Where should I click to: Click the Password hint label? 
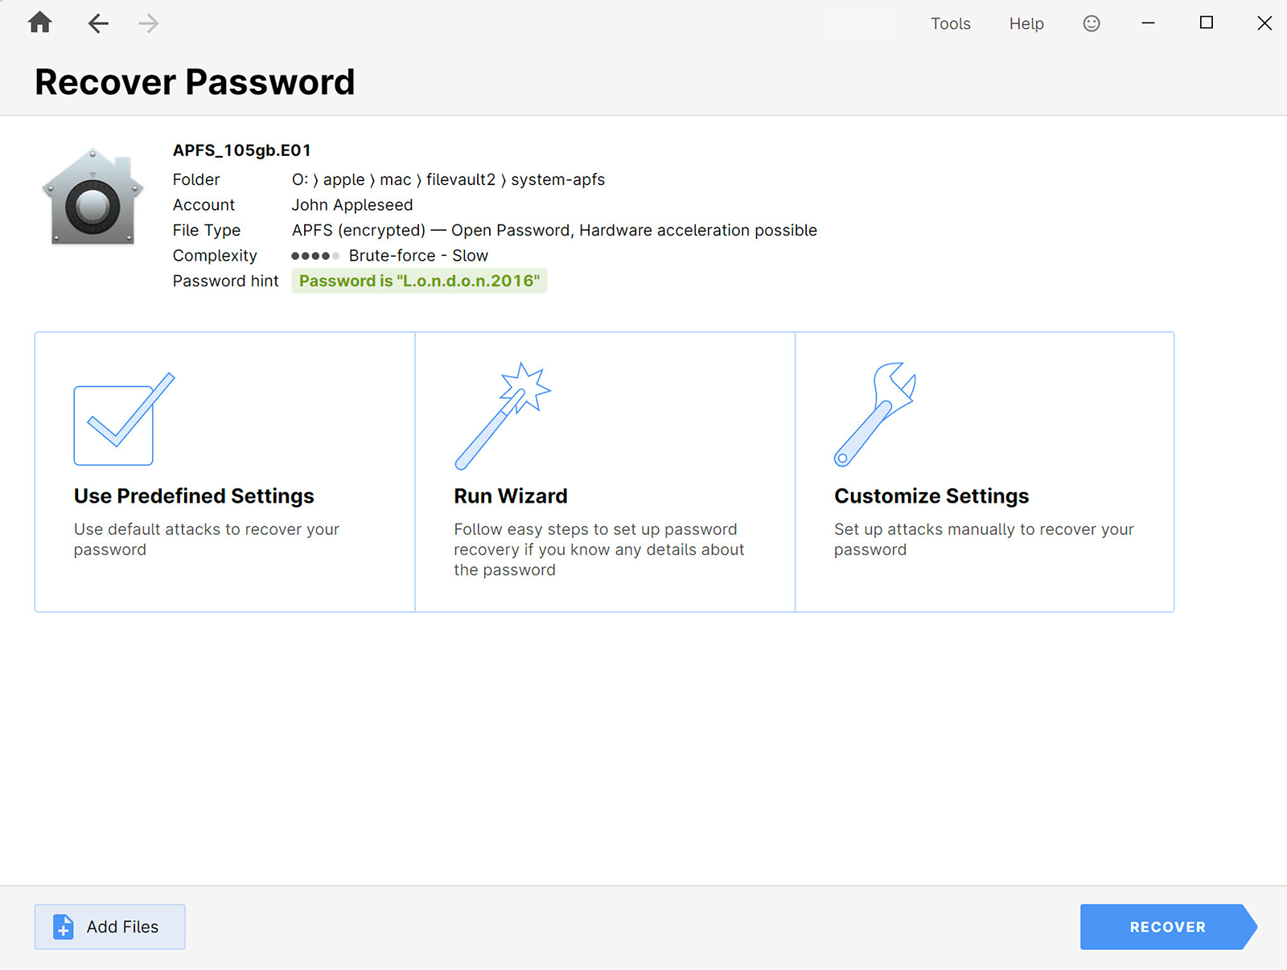tap(226, 281)
